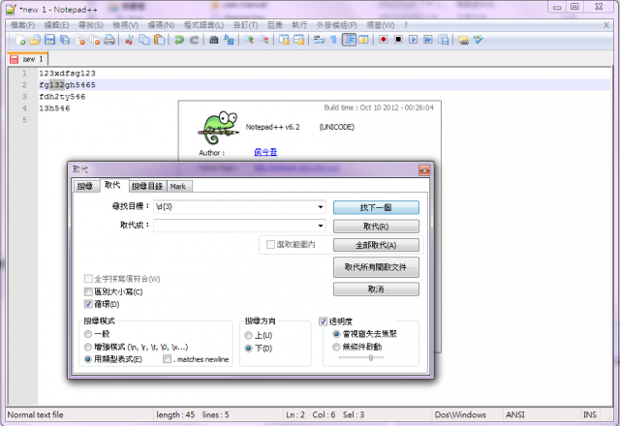Choose 無條件啟動 transparency option

[x=336, y=347]
